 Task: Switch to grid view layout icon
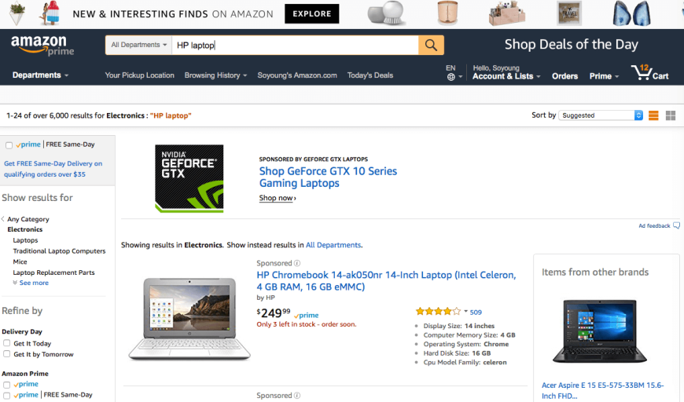[671, 115]
